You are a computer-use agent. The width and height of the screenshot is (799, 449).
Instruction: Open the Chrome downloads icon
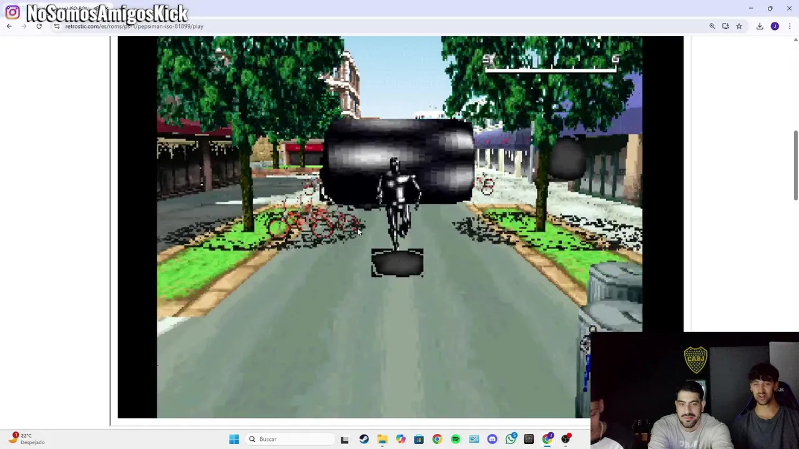(x=760, y=26)
